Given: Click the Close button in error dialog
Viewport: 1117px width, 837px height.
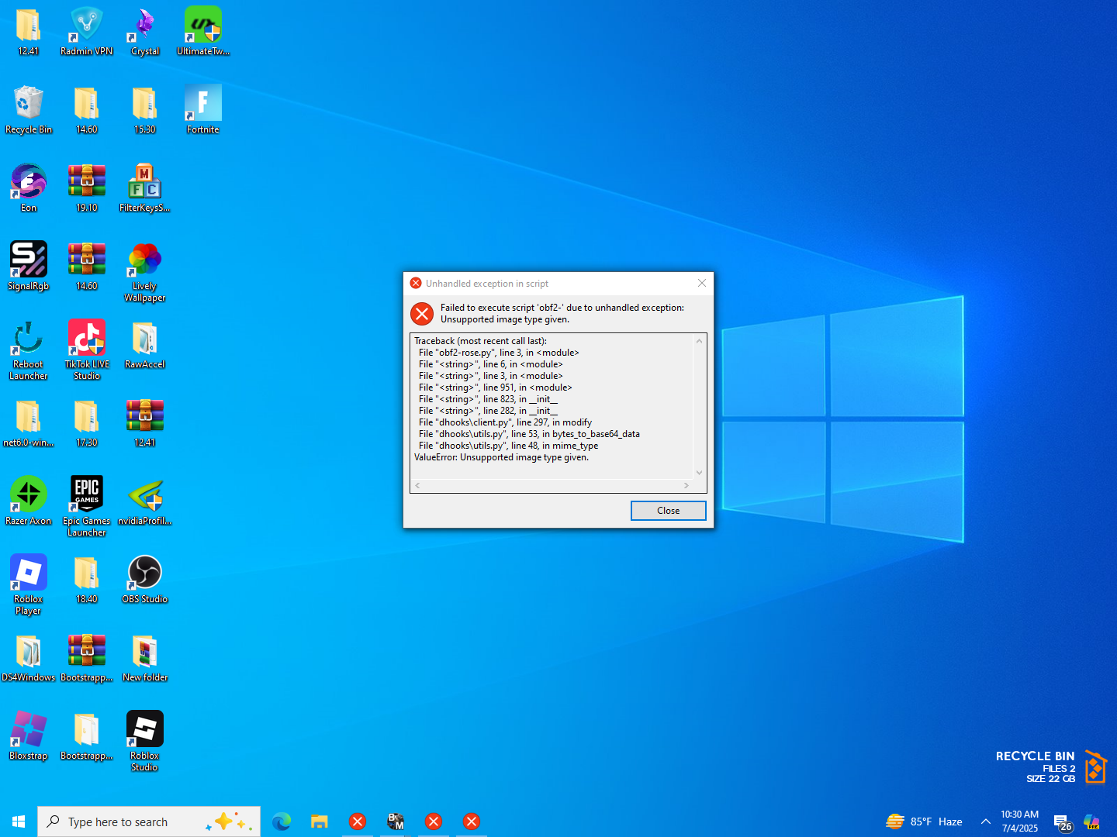Looking at the screenshot, I should [x=668, y=511].
